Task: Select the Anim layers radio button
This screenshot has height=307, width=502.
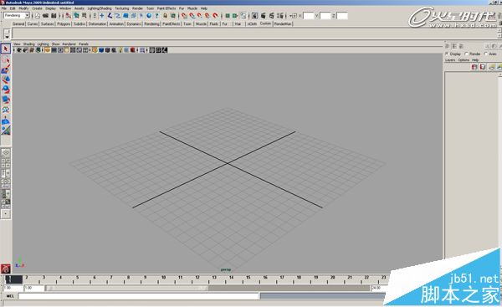Action: point(486,54)
